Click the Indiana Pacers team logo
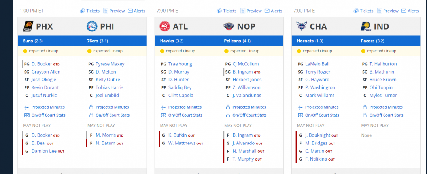This screenshot has height=174, width=427. pyautogui.click(x=365, y=26)
